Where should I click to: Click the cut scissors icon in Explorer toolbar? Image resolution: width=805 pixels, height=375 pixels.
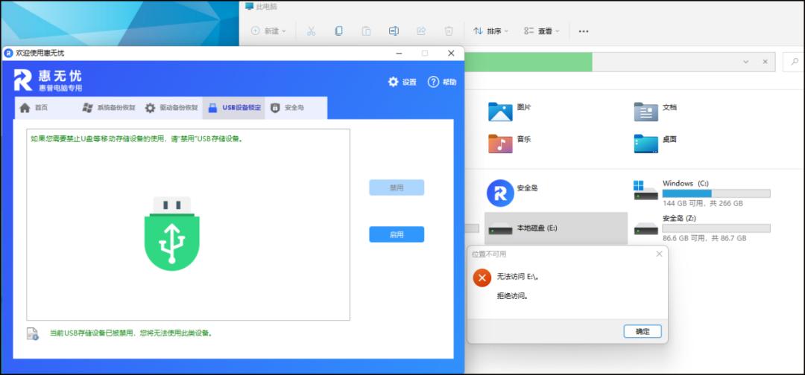(312, 31)
